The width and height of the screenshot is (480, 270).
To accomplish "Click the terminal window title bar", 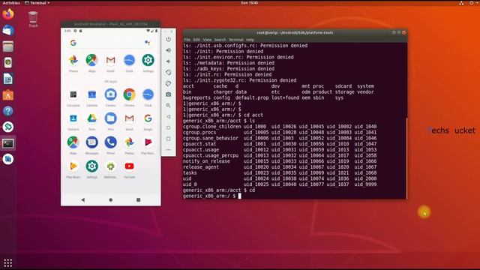I will click(295, 33).
